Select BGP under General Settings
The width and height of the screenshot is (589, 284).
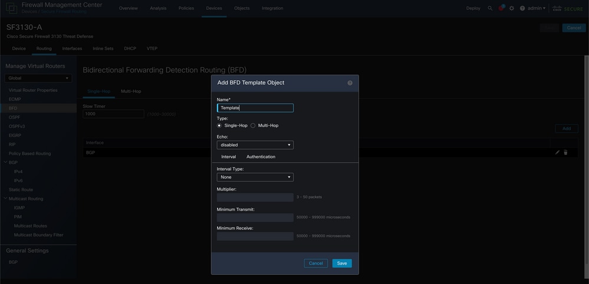tap(13, 262)
